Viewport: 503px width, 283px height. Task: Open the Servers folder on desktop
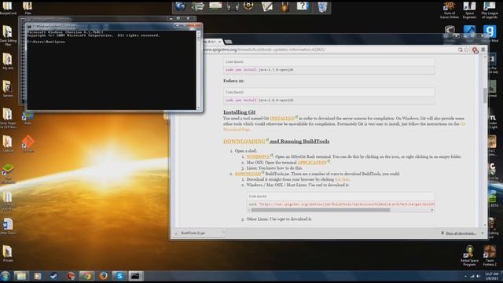click(x=7, y=88)
